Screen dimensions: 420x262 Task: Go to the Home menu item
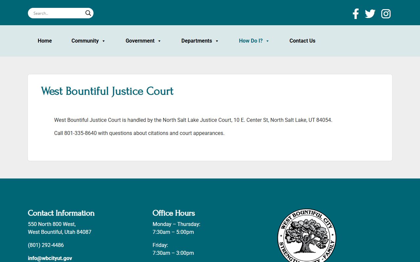click(45, 41)
